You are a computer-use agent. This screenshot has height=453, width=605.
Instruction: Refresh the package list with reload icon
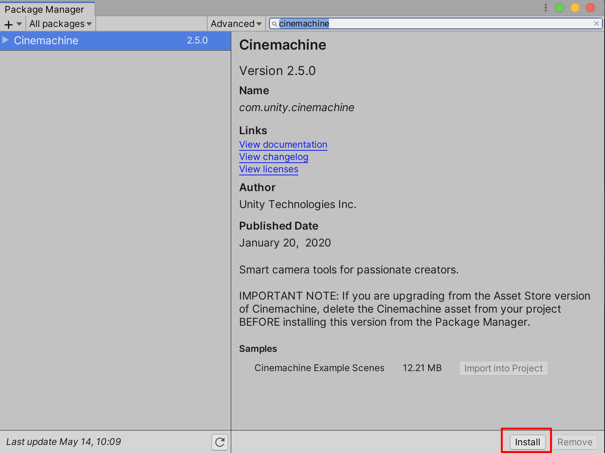click(x=220, y=442)
